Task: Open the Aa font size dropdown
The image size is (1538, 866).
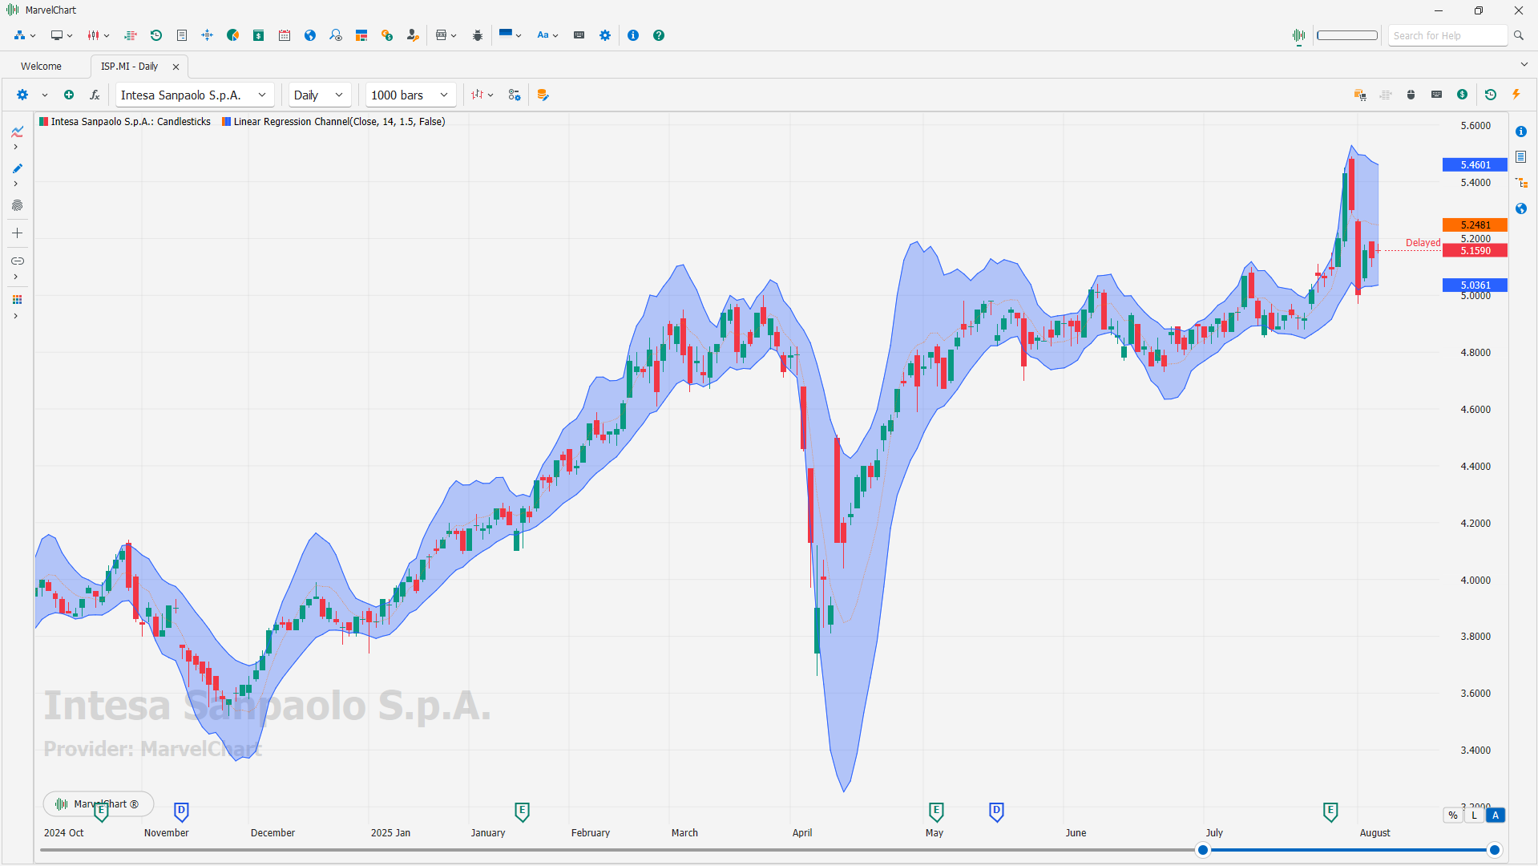Action: [547, 35]
